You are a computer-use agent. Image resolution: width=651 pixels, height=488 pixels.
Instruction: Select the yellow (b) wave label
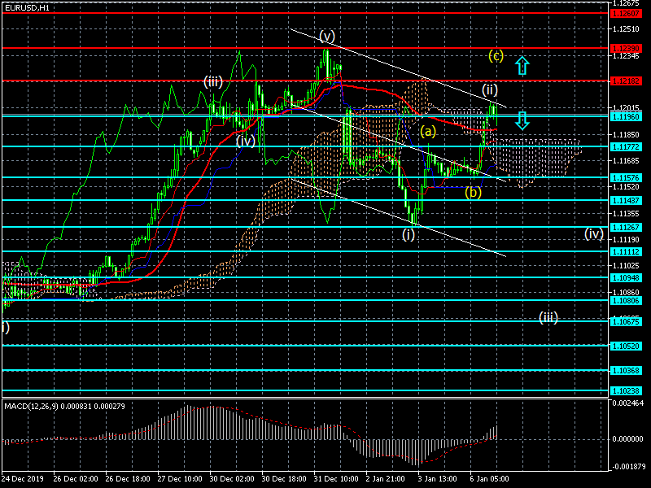pos(473,192)
